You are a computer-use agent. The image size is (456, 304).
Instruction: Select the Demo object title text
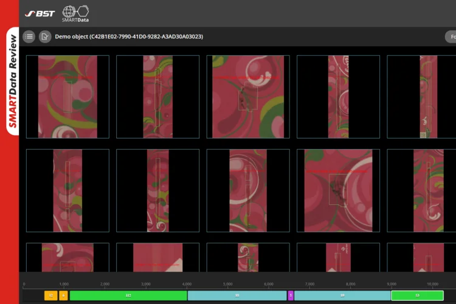[129, 36]
